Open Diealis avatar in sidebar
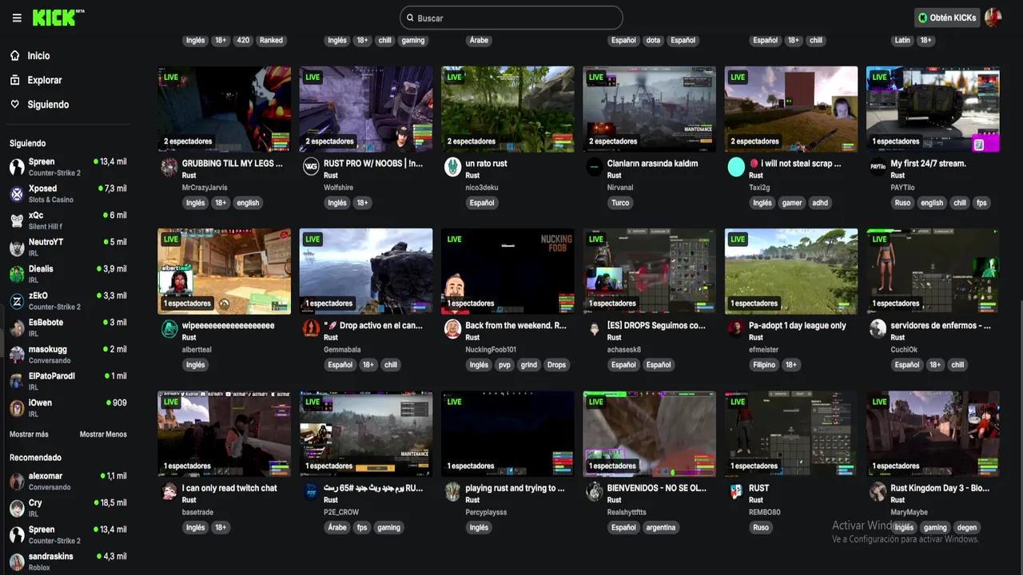 pos(17,274)
